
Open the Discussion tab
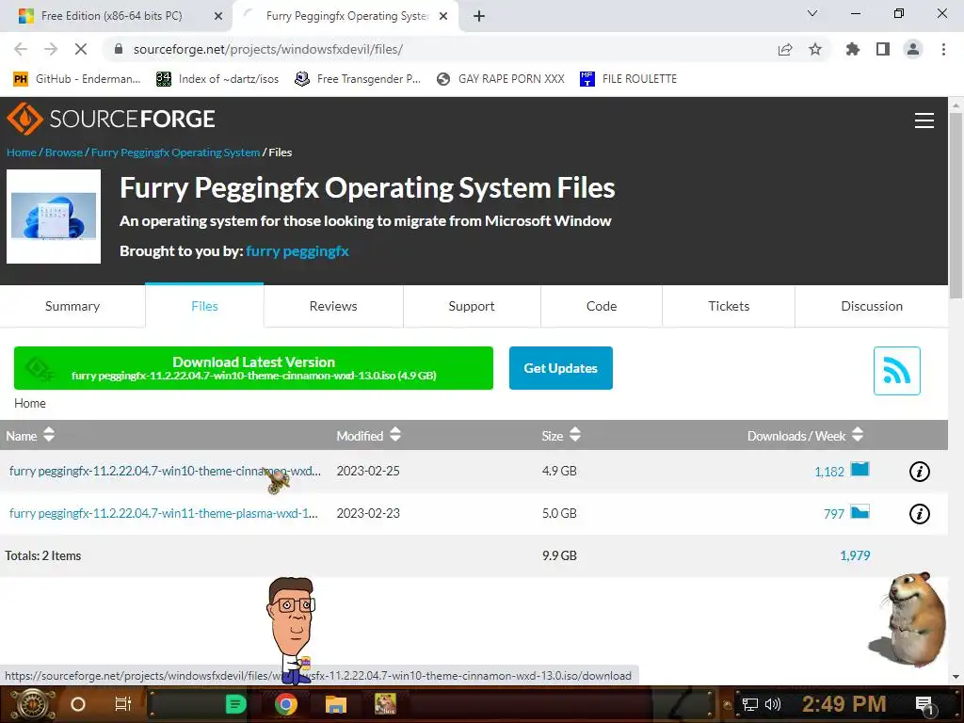pos(872,306)
